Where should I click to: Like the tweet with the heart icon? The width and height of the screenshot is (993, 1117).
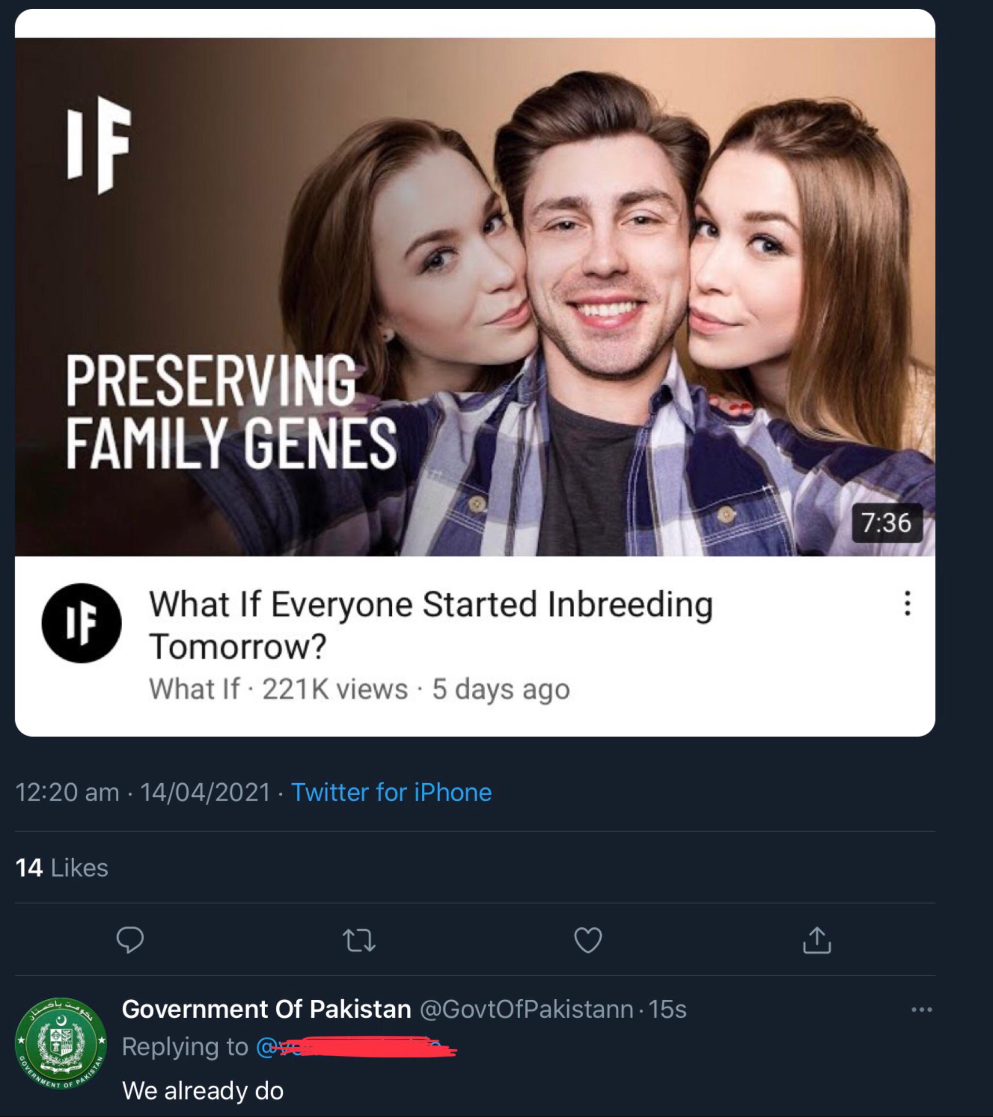point(588,940)
